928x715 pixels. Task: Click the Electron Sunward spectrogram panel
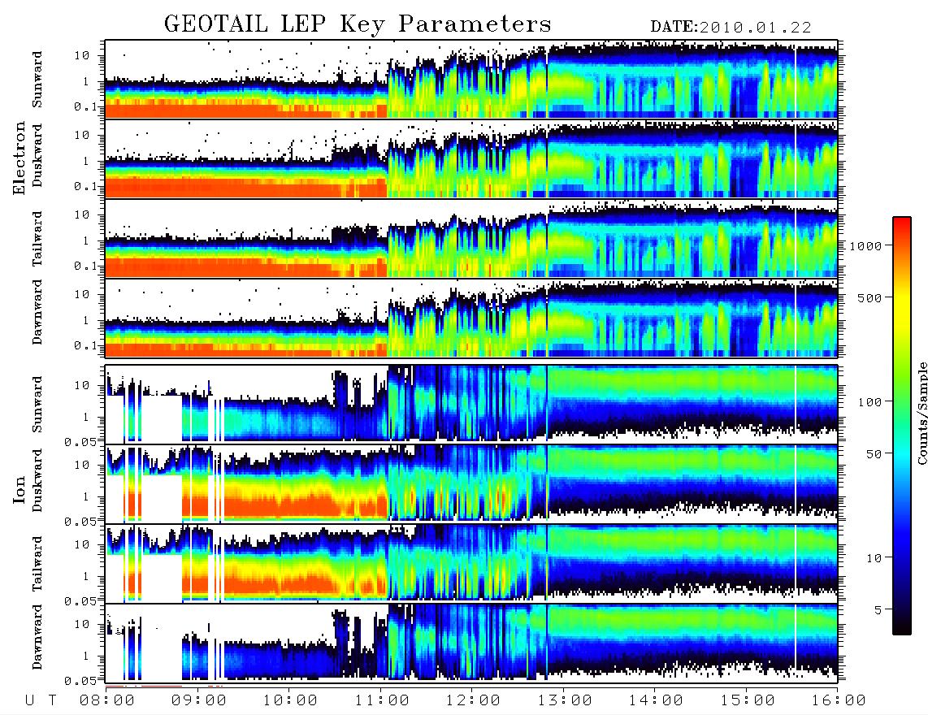click(471, 79)
